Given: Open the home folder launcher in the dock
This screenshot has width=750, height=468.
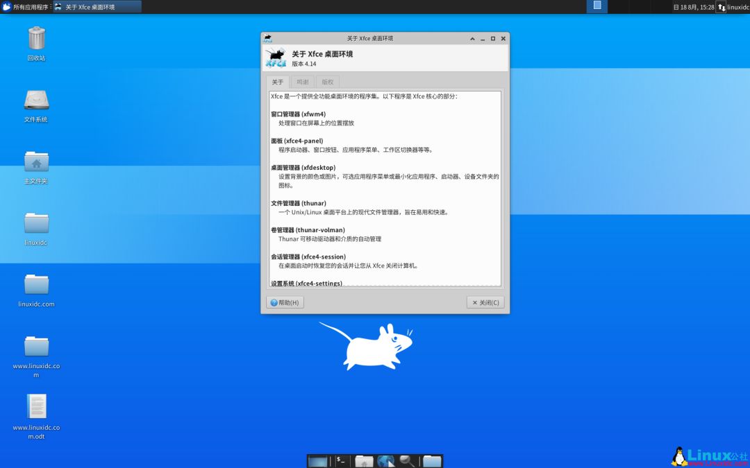Looking at the screenshot, I should tap(362, 460).
